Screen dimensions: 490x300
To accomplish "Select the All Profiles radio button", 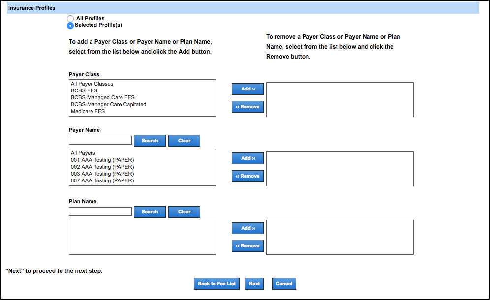I will [70, 19].
